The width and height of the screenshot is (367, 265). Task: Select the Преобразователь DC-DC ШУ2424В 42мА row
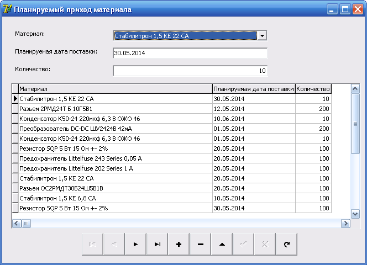(115, 129)
